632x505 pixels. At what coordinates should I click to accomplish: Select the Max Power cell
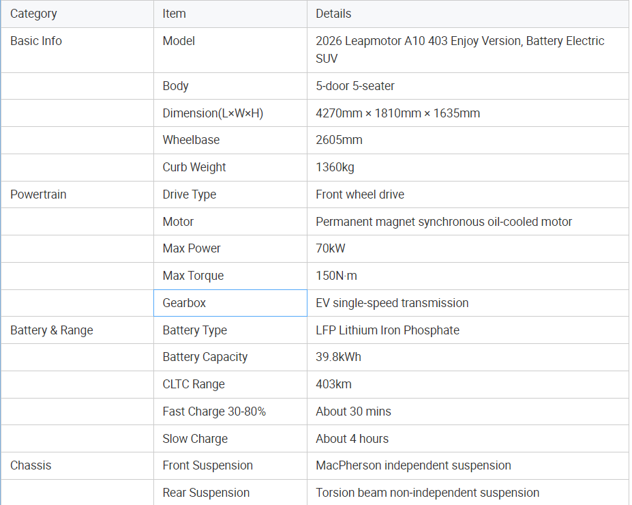[x=230, y=248]
